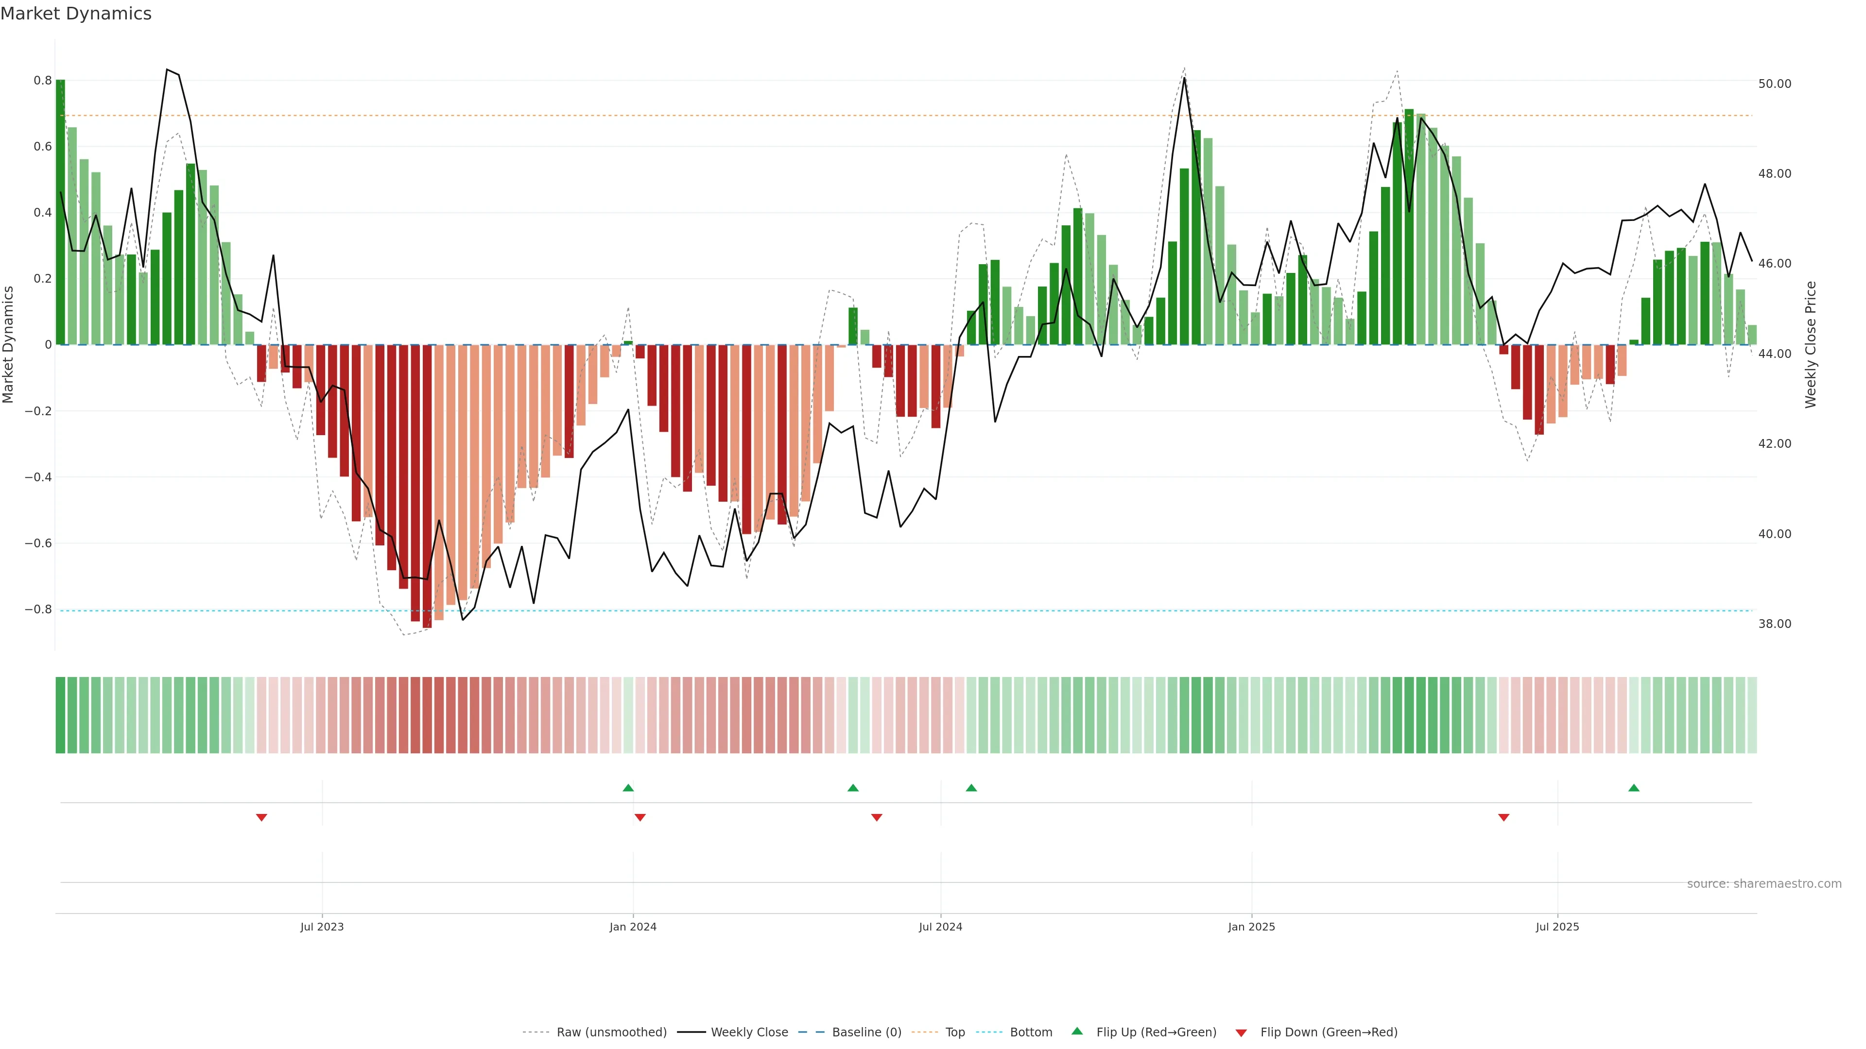Click the Flip Down legend triangle icon
The height and width of the screenshot is (1049, 1866).
tap(1241, 1032)
